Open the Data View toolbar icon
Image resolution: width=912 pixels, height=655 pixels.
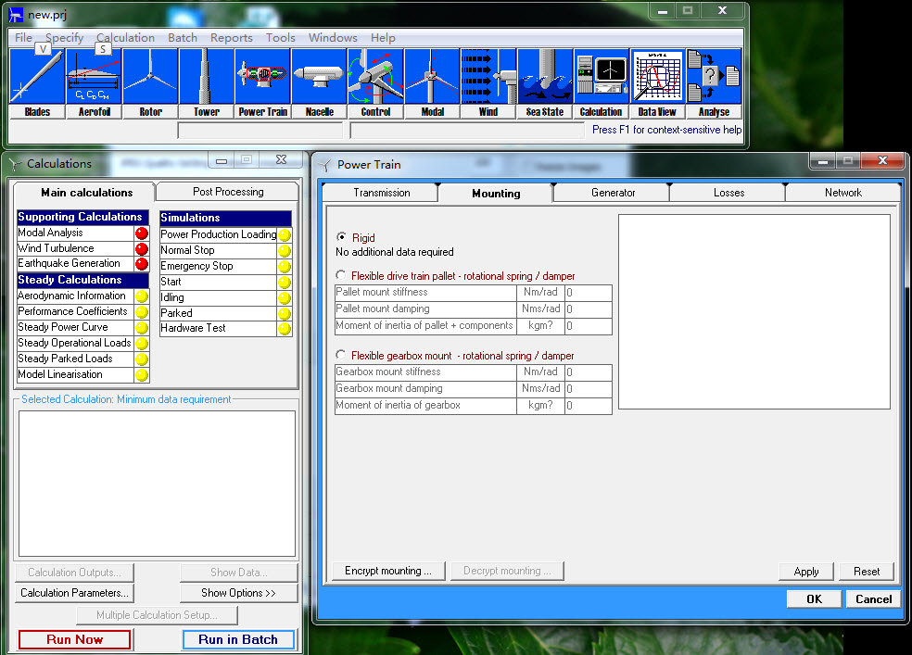click(x=658, y=83)
